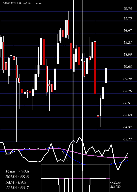Click the 68.16 price axis label
Screen dimensions: 137x192
[x=128, y=91]
